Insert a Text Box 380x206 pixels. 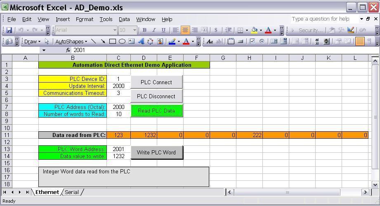coord(131,41)
